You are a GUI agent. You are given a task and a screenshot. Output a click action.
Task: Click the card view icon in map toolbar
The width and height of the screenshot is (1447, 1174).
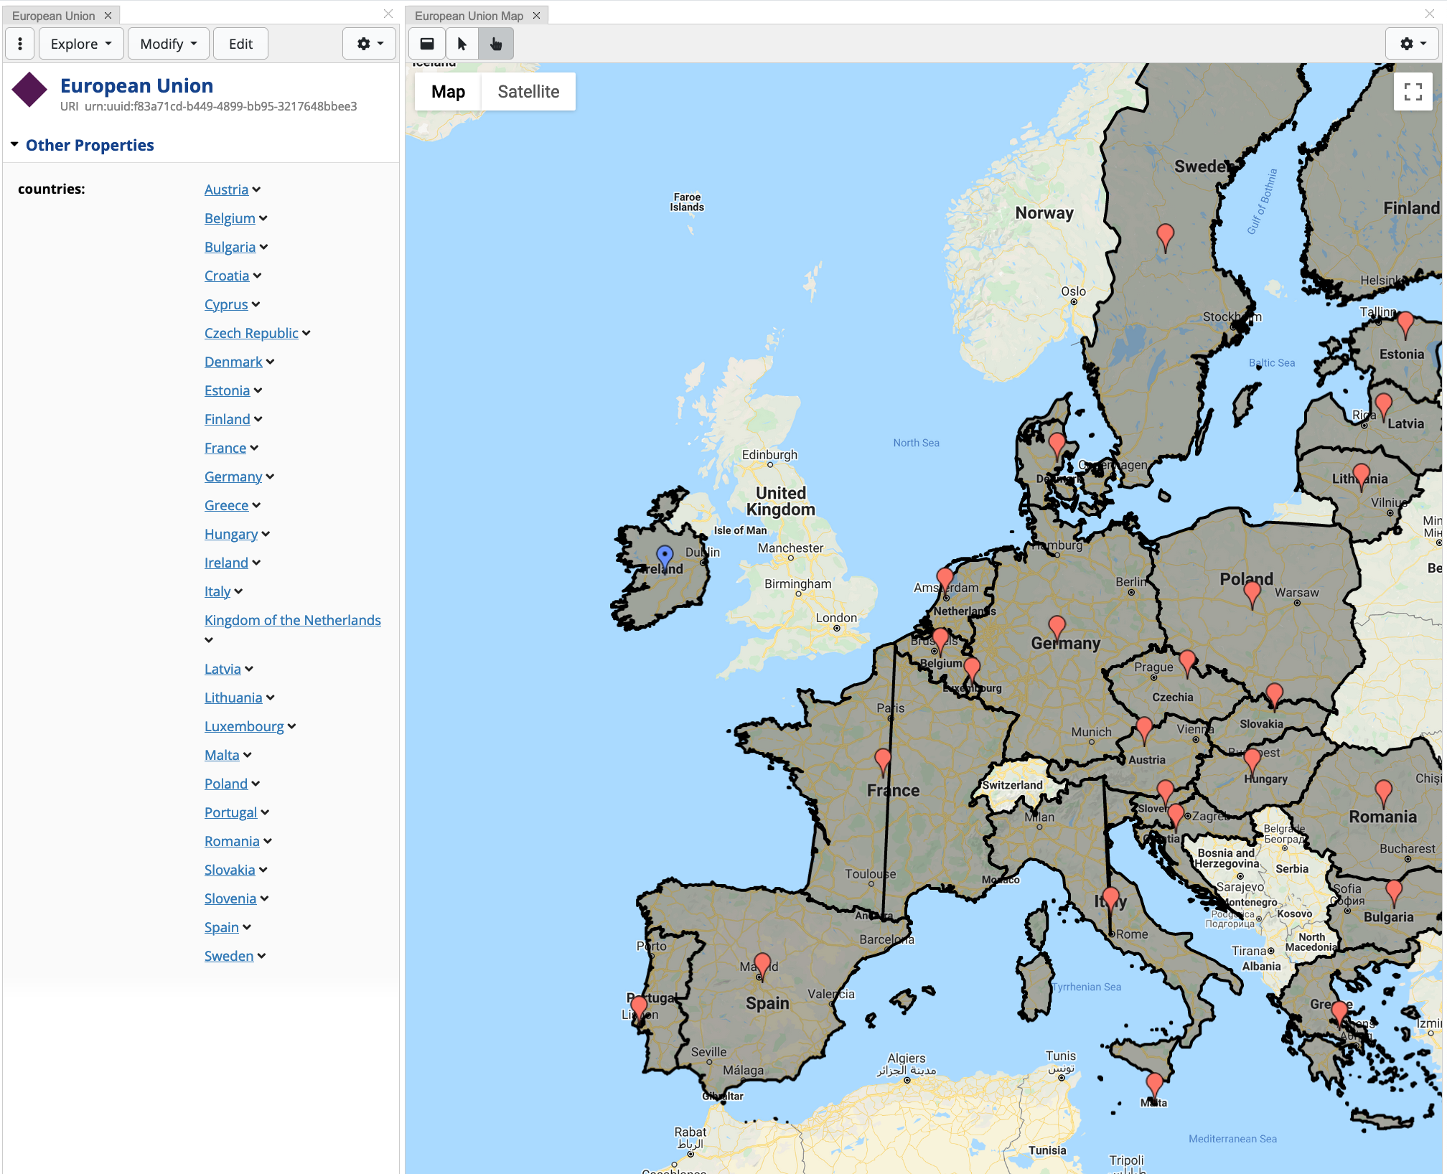(x=426, y=43)
